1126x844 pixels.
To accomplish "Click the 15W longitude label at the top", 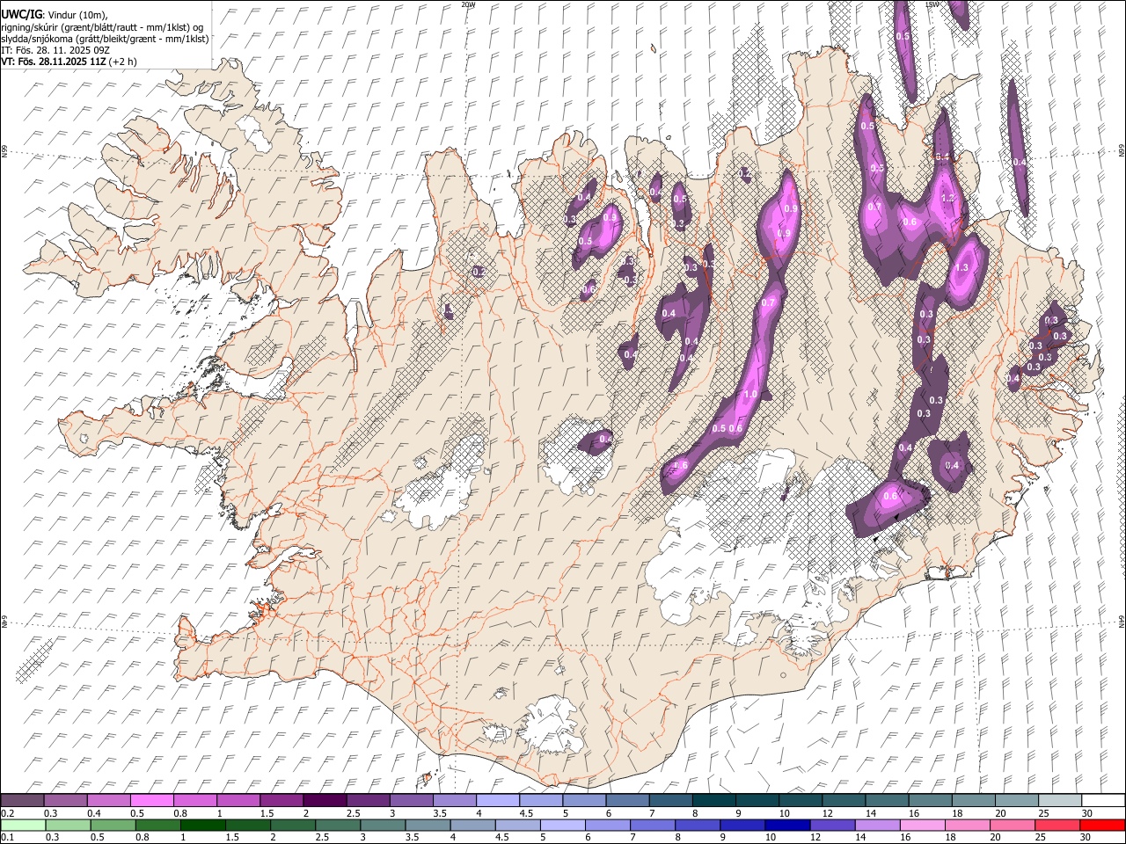I will pos(932,4).
